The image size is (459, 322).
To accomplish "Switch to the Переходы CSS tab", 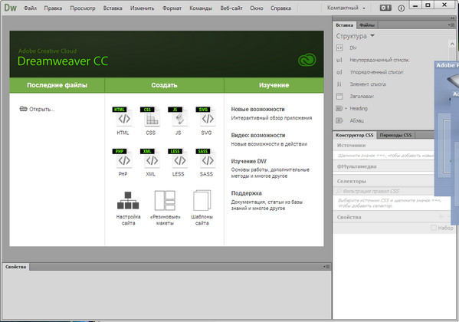I will tap(395, 135).
